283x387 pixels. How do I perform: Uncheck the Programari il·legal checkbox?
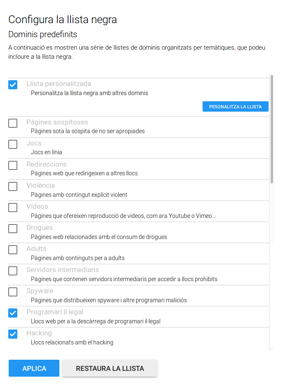coord(13,313)
